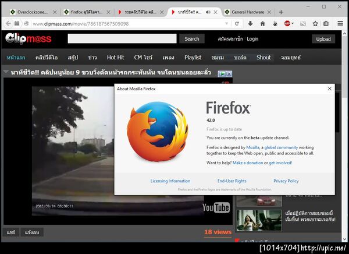Close the General Hardware tab

tap(269, 12)
